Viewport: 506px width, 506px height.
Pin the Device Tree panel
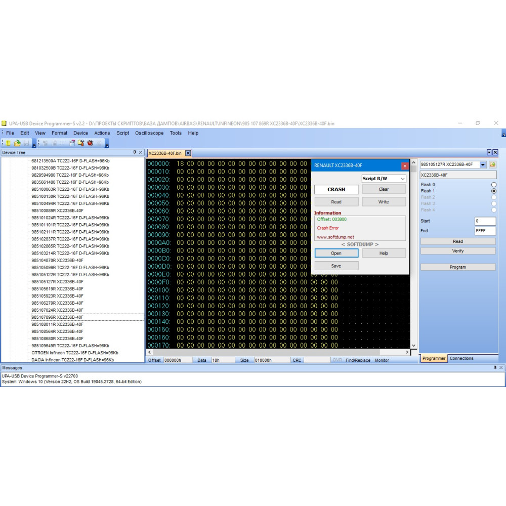(135, 152)
